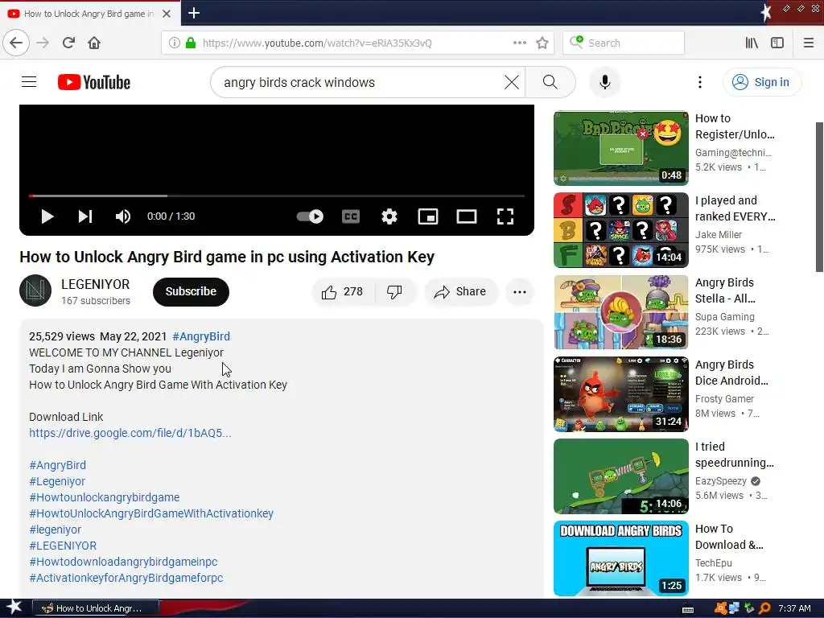824x618 pixels.
Task: Mute the video volume
Action: (x=123, y=216)
